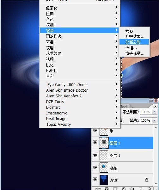
Task: Open Alien Skin Xenofex 2 submenu
Action: (x=80, y=96)
